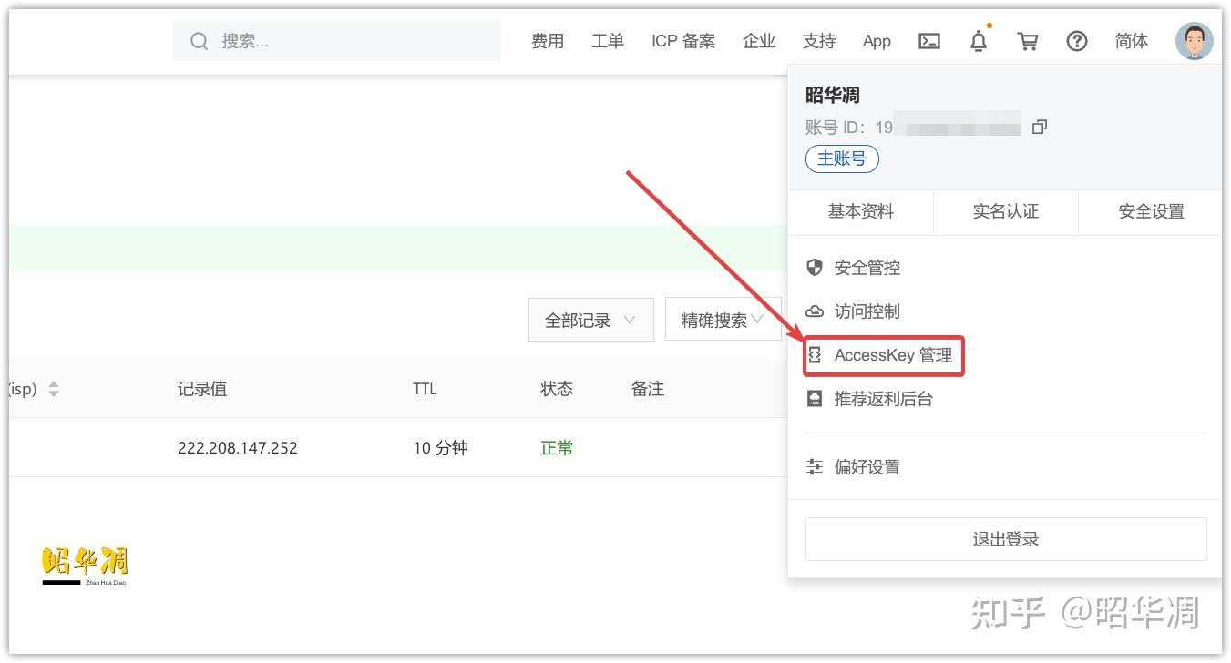Click the search magnifier icon

coord(199,40)
